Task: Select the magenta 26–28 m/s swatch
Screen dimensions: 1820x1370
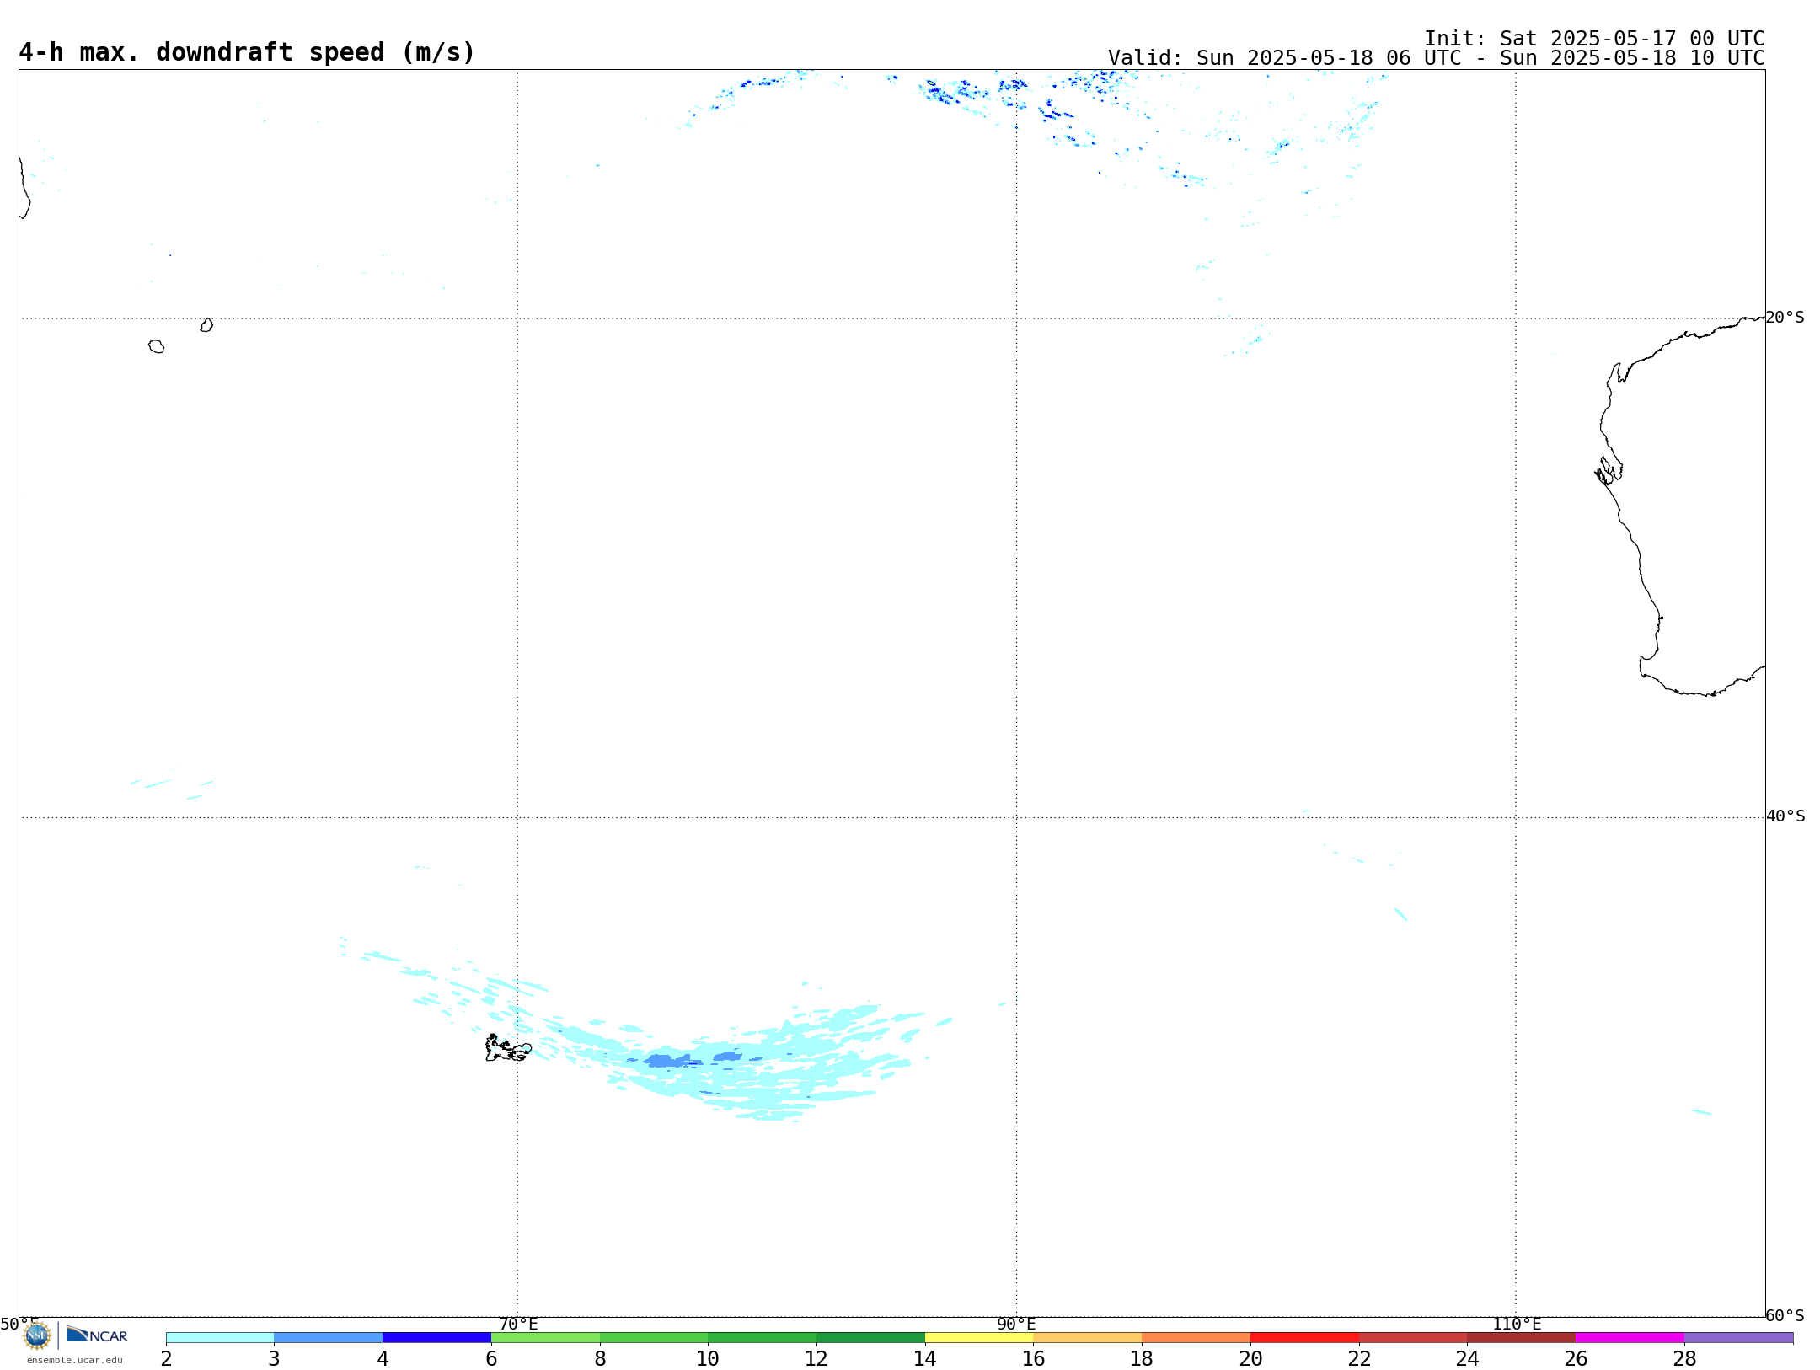Action: point(1630,1337)
